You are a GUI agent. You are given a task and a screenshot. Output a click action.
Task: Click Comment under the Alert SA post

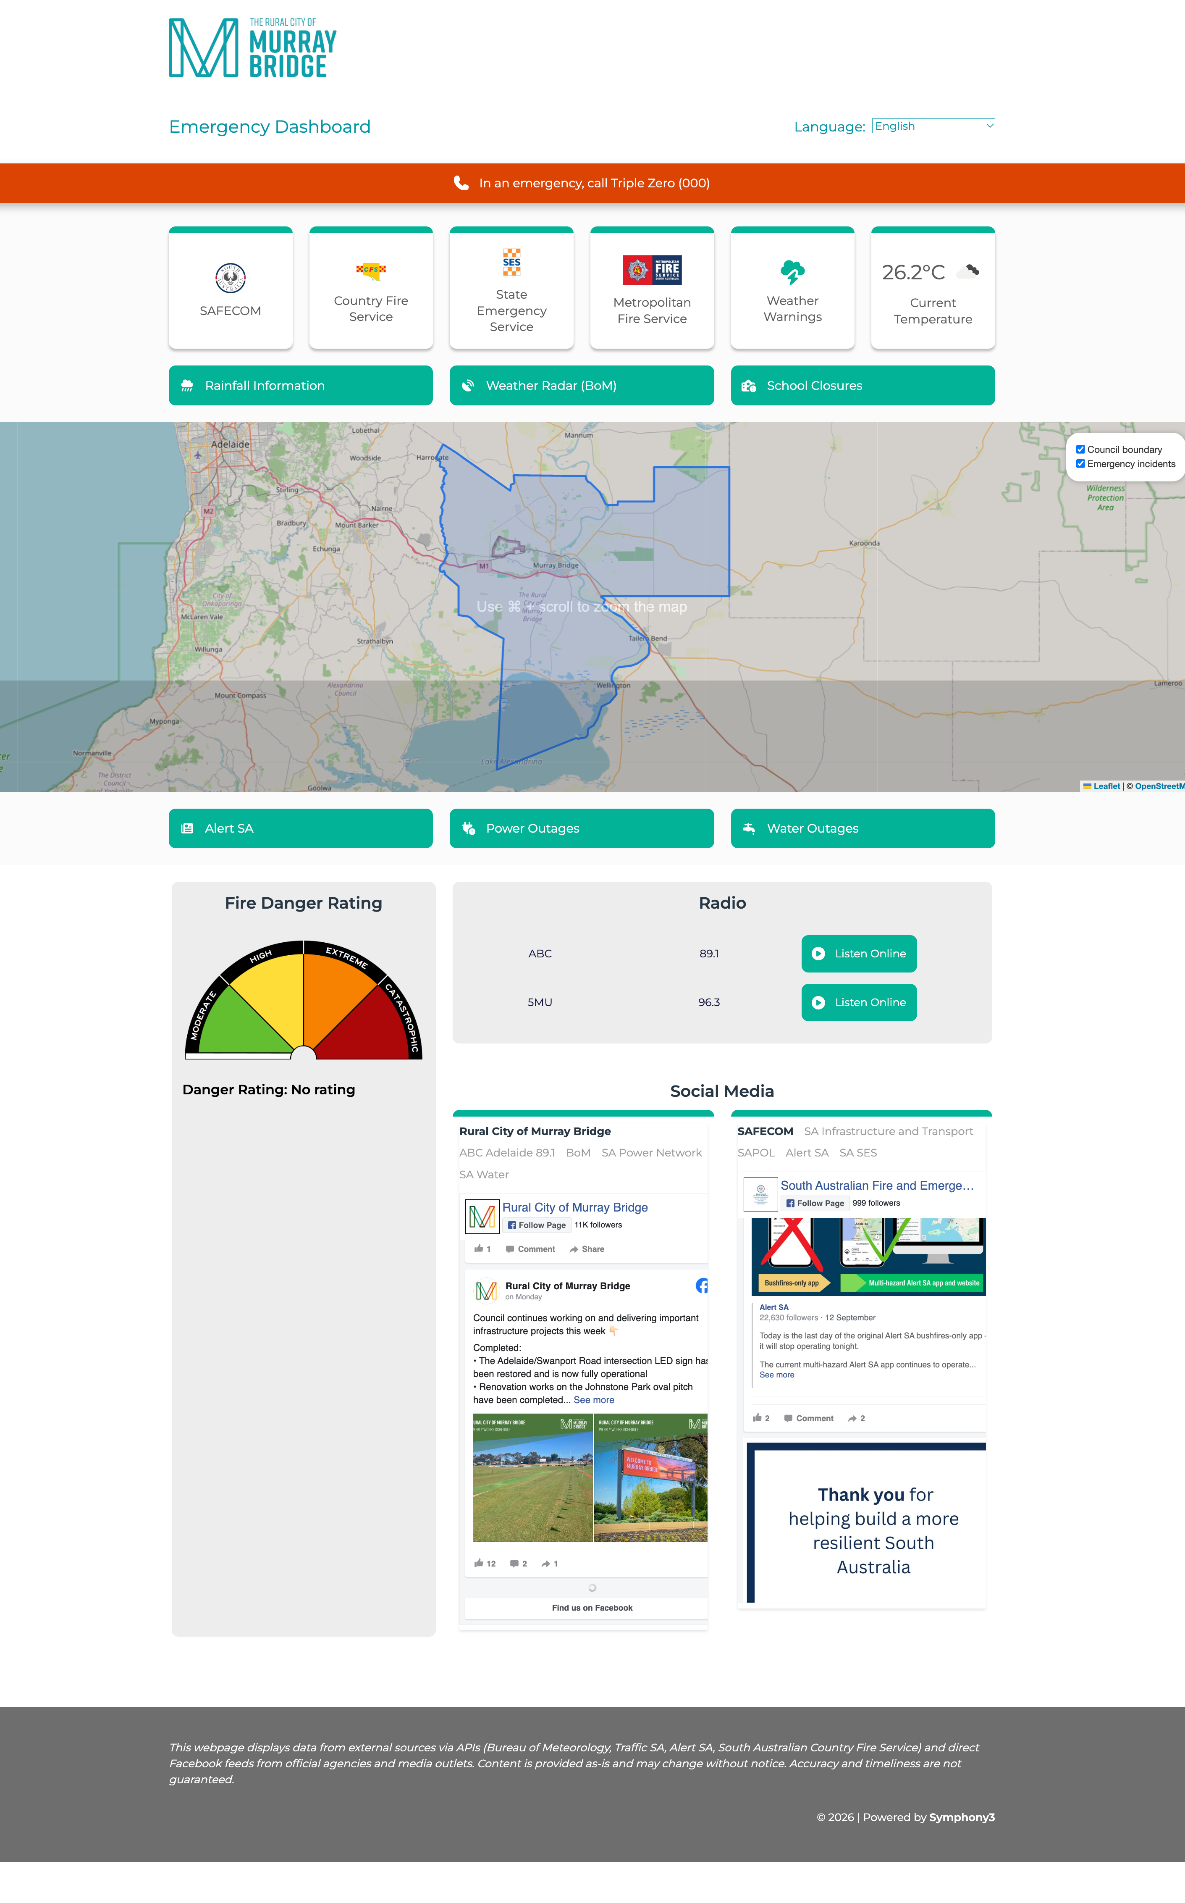(809, 1418)
